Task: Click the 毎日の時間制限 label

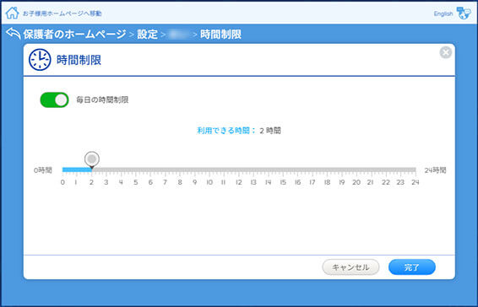Action: click(102, 100)
